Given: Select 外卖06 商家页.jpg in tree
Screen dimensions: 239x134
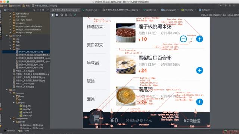Looking at the screenshot, I should click(x=23, y=87).
